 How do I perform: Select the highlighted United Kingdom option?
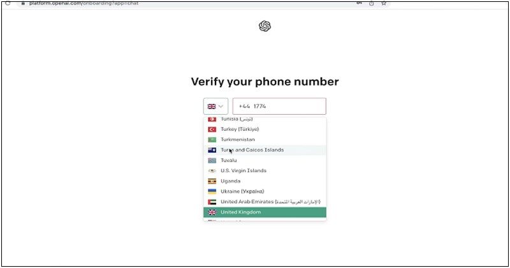(265, 212)
